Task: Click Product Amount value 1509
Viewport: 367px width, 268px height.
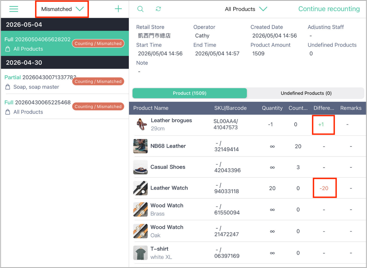Action: pos(258,54)
